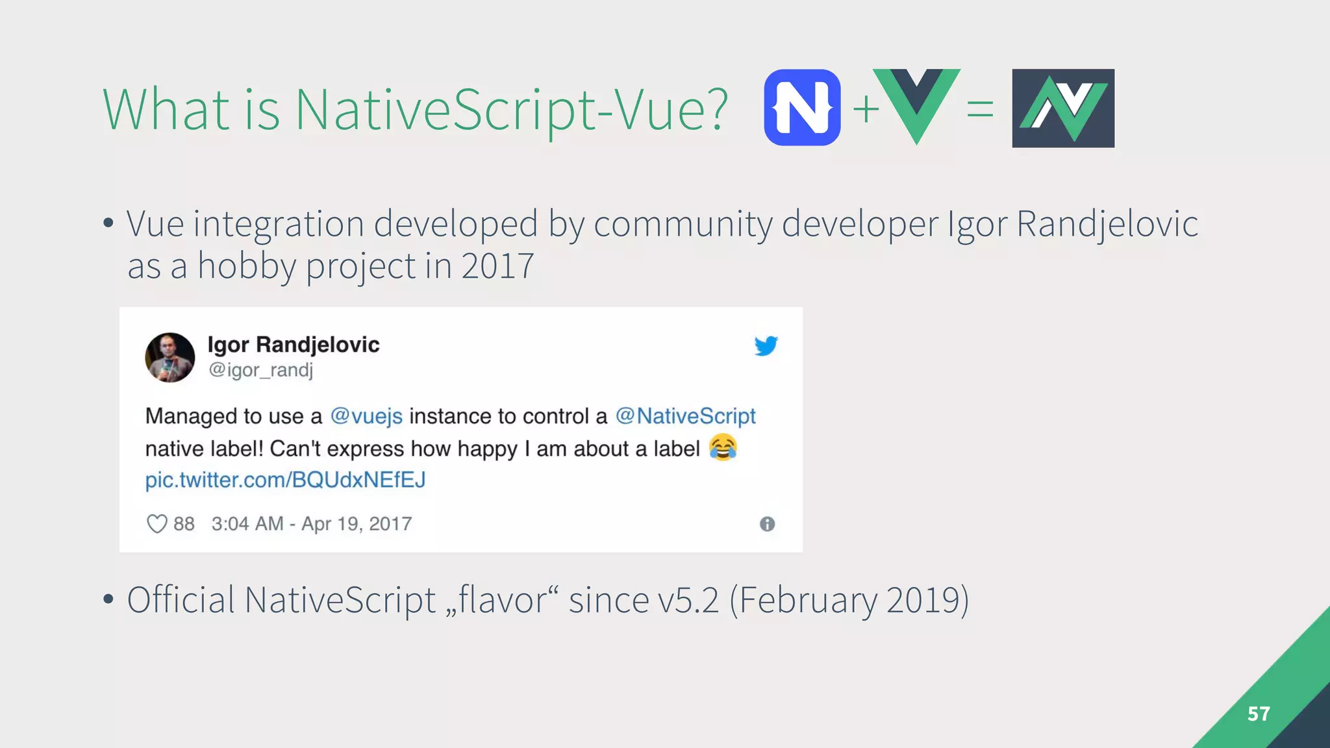Click the tweet info icon
The width and height of the screenshot is (1330, 748).
pyautogui.click(x=767, y=524)
